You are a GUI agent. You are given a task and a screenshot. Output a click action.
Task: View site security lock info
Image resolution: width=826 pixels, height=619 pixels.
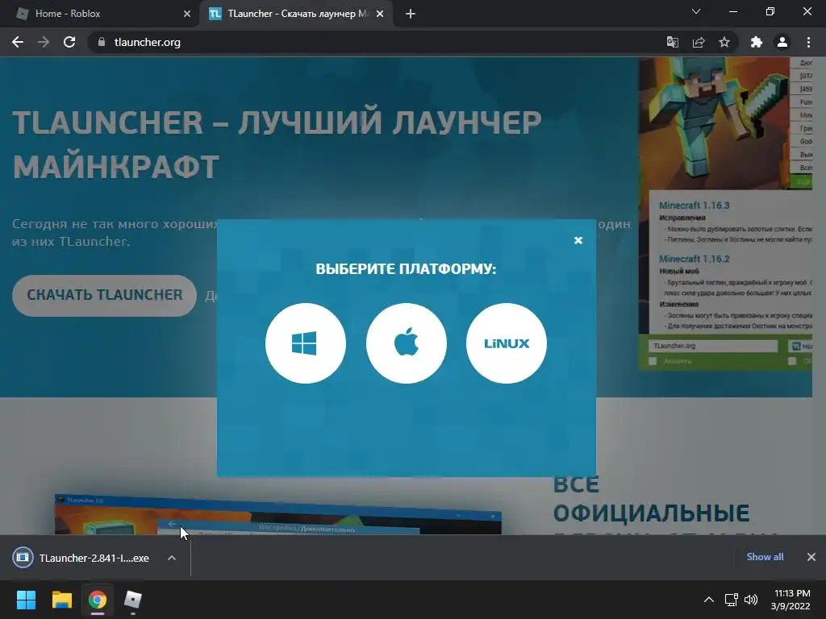102,42
